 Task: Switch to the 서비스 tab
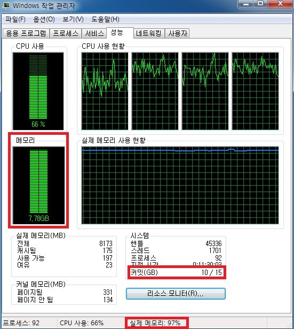point(94,33)
